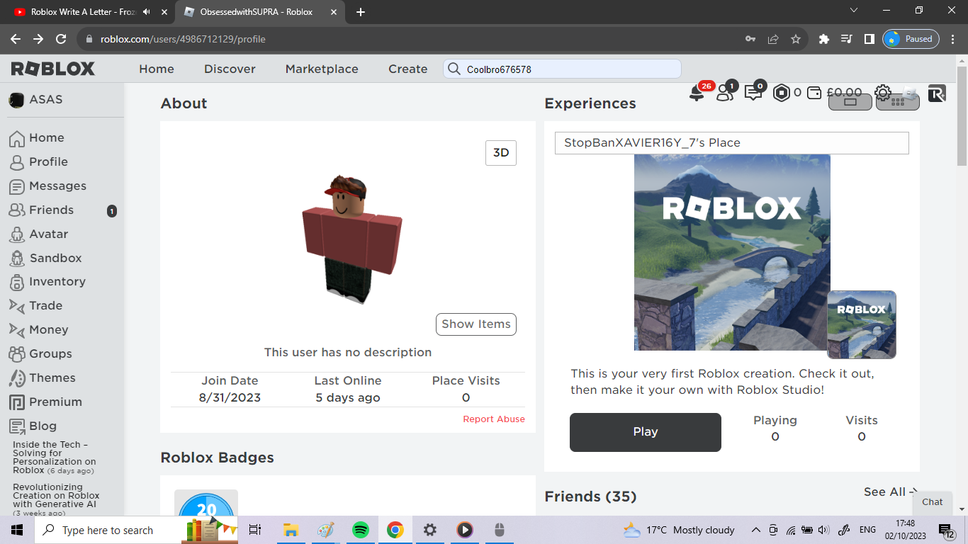968x544 pixels.
Task: Open a new browser tab
Action: coord(361,12)
